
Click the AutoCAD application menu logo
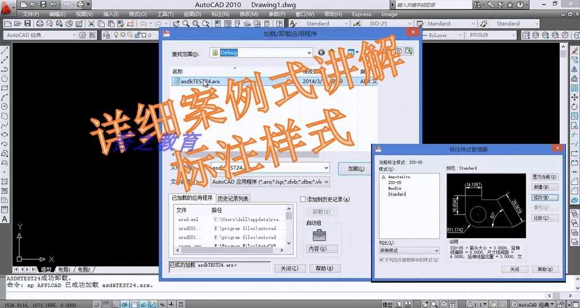[x=7, y=8]
